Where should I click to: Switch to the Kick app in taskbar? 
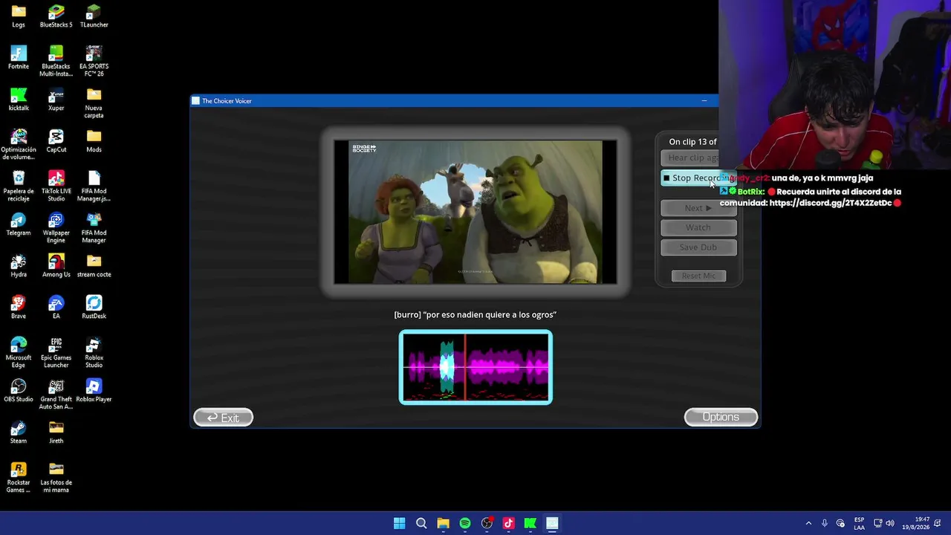tap(530, 523)
